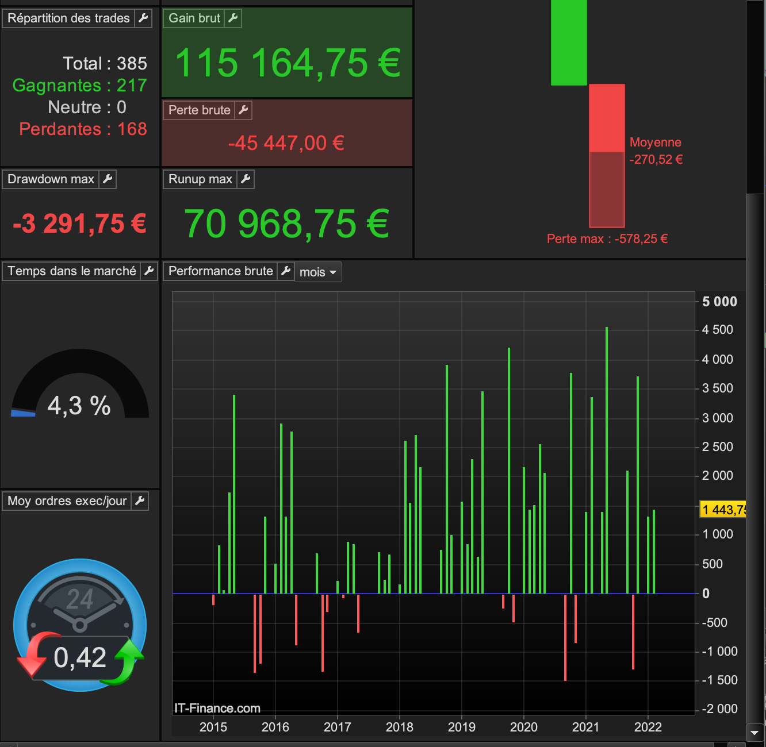Click the 2015 label on the time axis
The height and width of the screenshot is (747, 766).
pyautogui.click(x=213, y=727)
